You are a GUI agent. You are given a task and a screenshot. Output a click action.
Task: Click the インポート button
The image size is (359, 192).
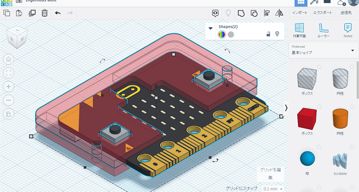(300, 13)
